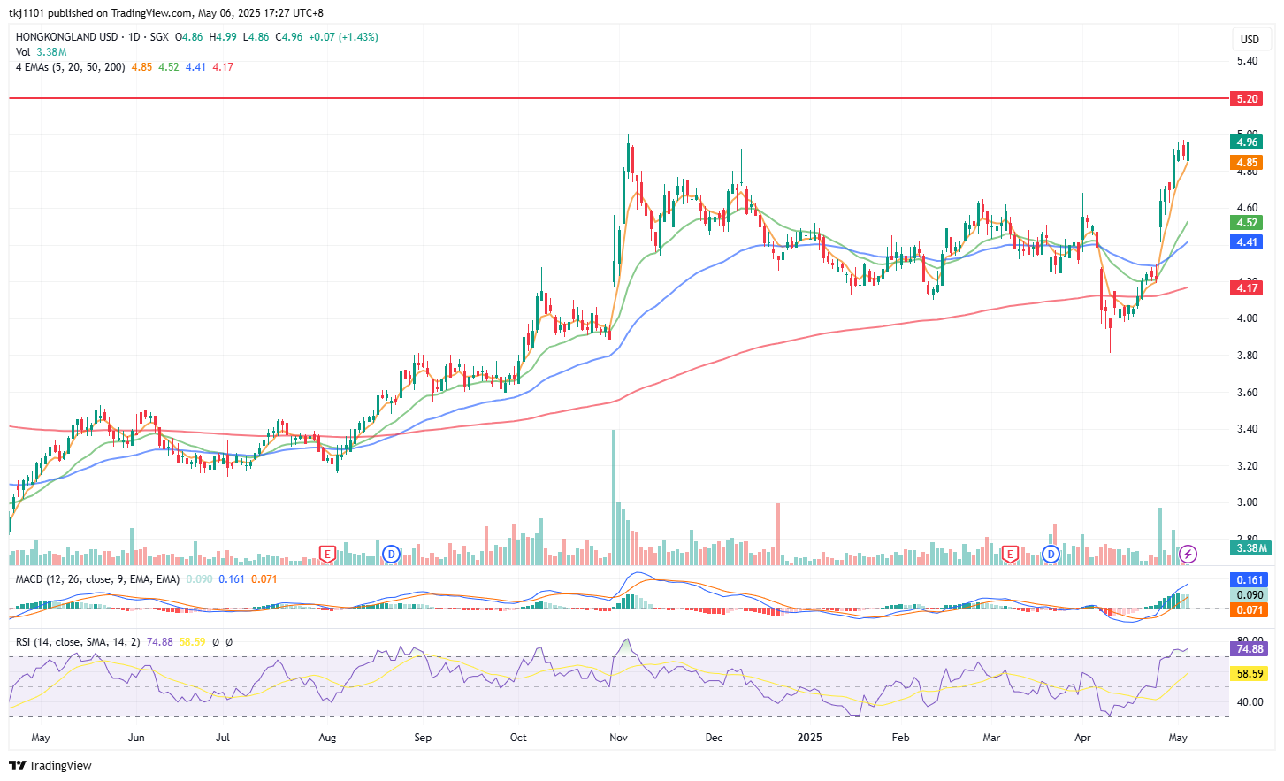
Task: Click the earnings E marker near Mar
Action: pyautogui.click(x=1010, y=555)
